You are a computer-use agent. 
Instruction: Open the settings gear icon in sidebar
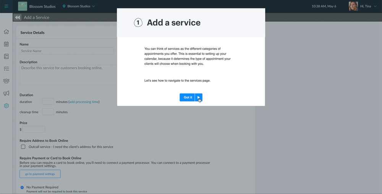point(6,106)
